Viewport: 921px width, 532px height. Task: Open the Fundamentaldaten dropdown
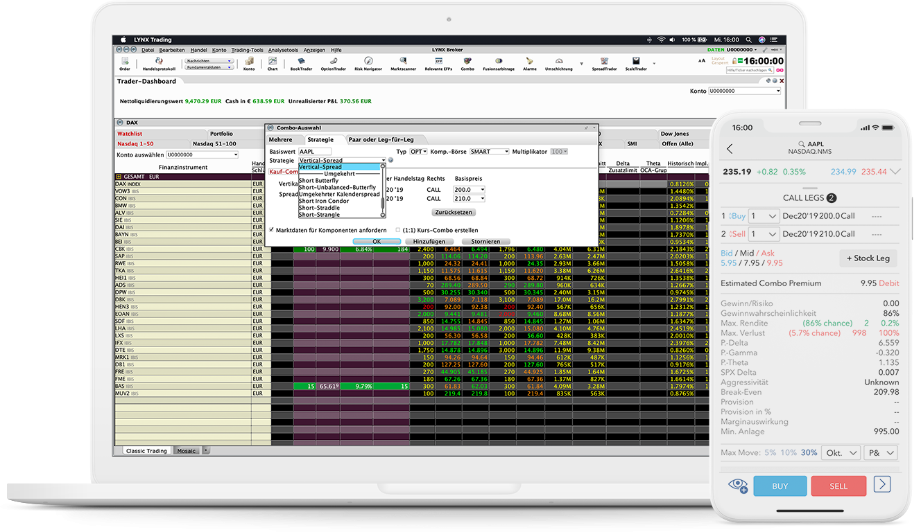tap(208, 67)
